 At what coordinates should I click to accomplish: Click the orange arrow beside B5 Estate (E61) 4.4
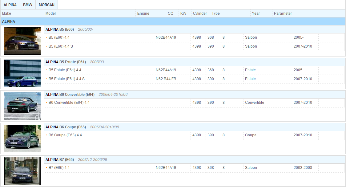(46, 70)
